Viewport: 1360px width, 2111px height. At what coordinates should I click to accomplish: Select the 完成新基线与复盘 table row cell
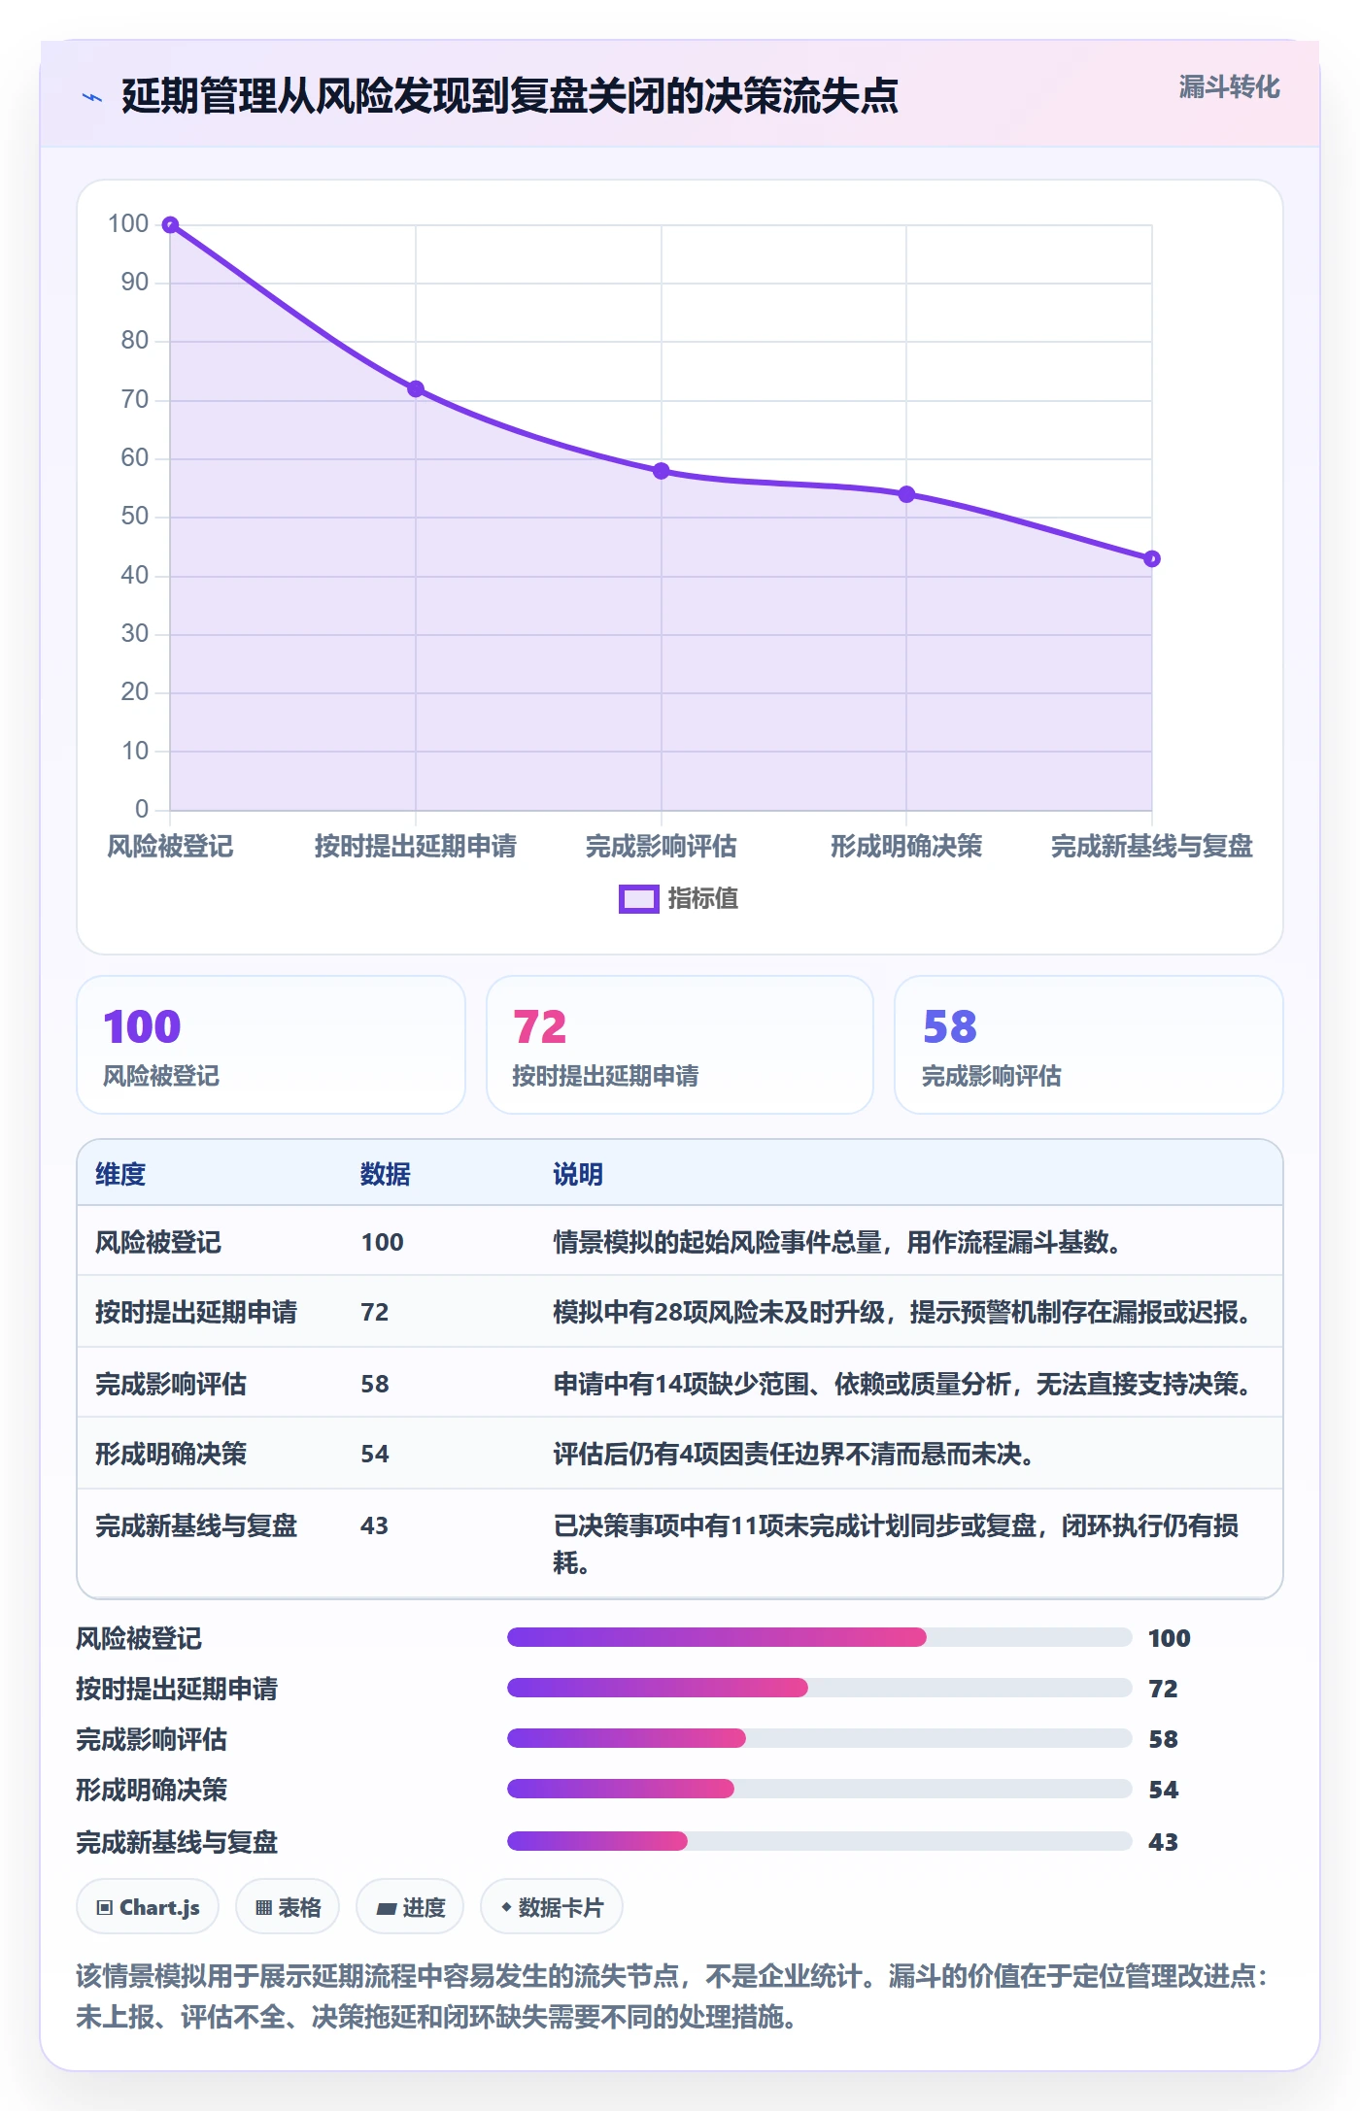click(196, 1525)
